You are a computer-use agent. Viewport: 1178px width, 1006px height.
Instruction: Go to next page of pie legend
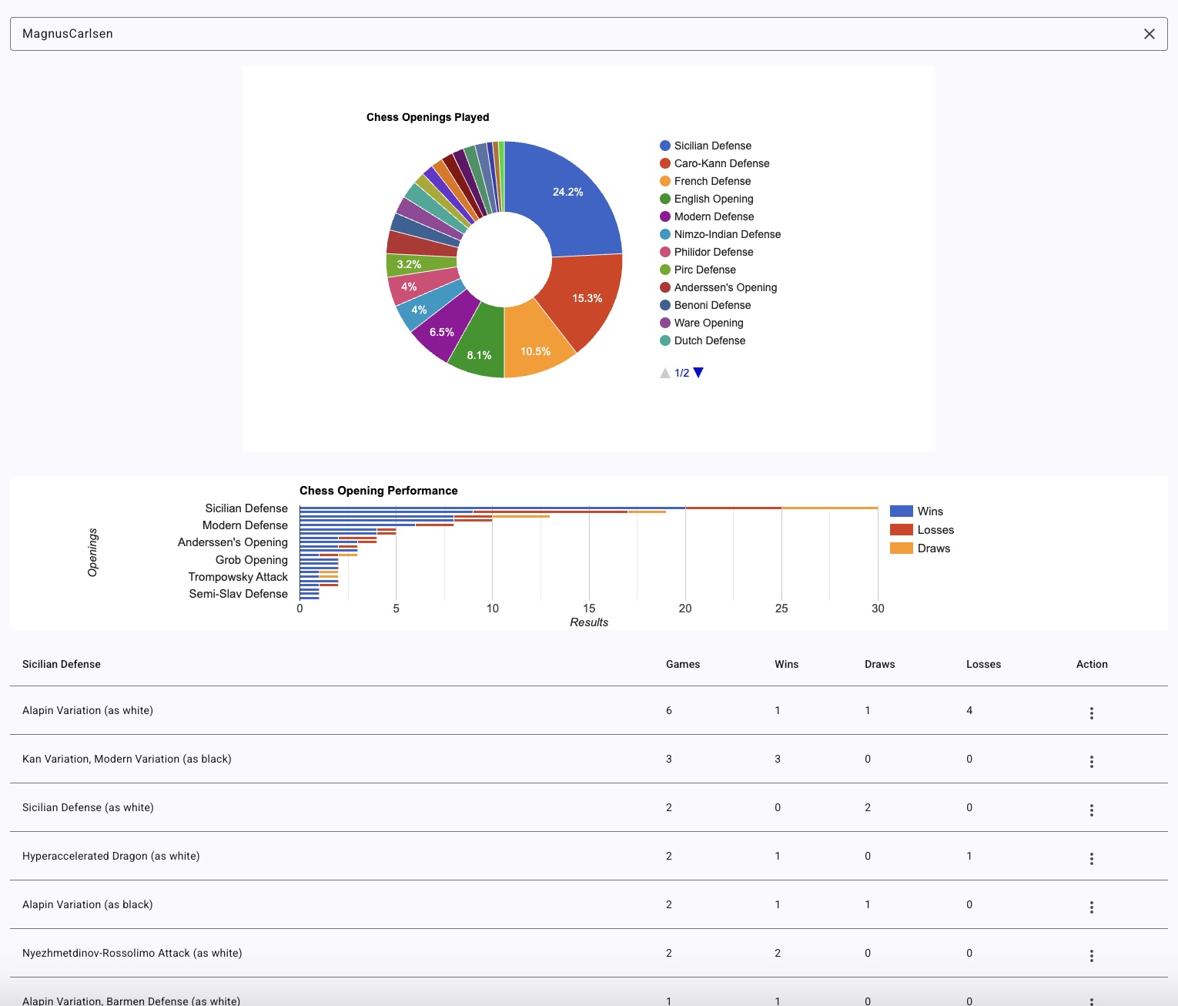tap(698, 373)
